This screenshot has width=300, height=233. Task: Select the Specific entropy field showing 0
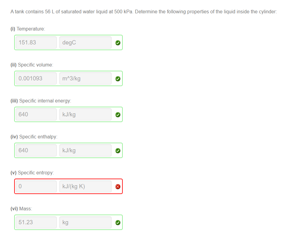pyautogui.click(x=36, y=186)
